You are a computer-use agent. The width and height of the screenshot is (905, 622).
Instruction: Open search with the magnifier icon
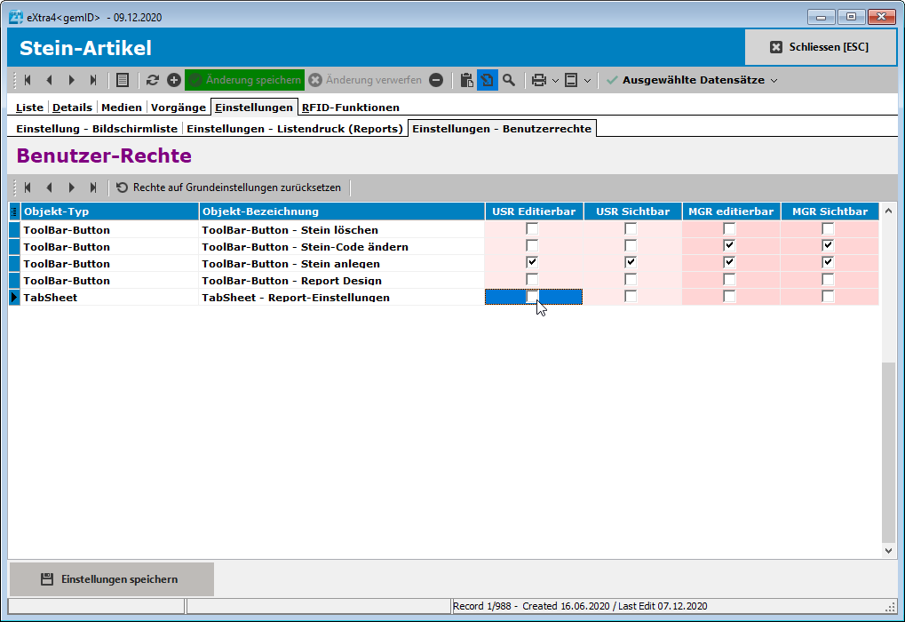point(509,80)
